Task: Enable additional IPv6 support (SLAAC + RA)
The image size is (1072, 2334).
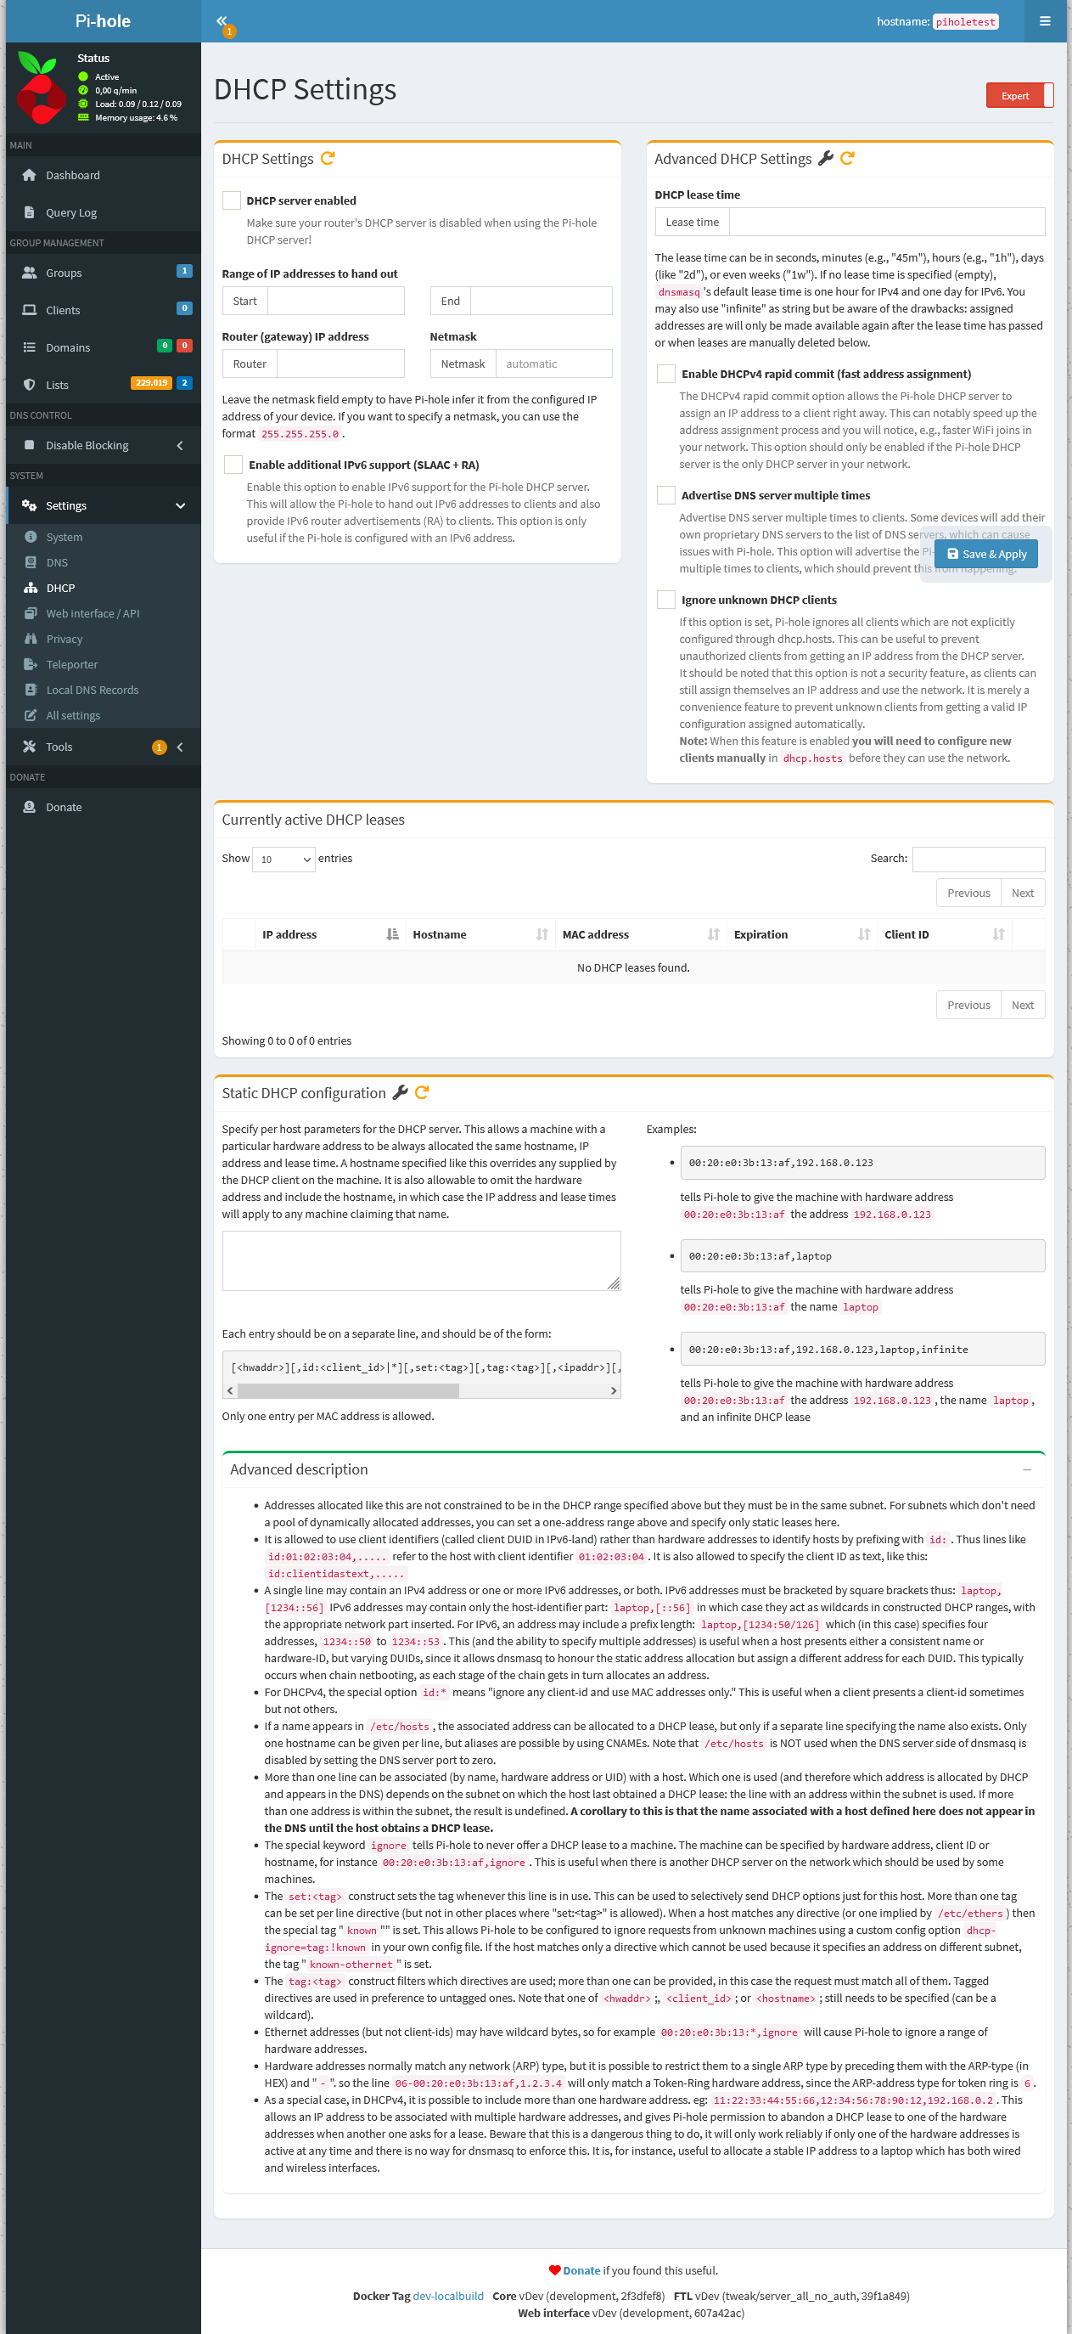Action: [233, 465]
